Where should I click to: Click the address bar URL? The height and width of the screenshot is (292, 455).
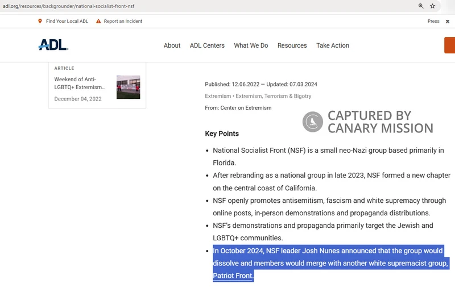coord(68,6)
